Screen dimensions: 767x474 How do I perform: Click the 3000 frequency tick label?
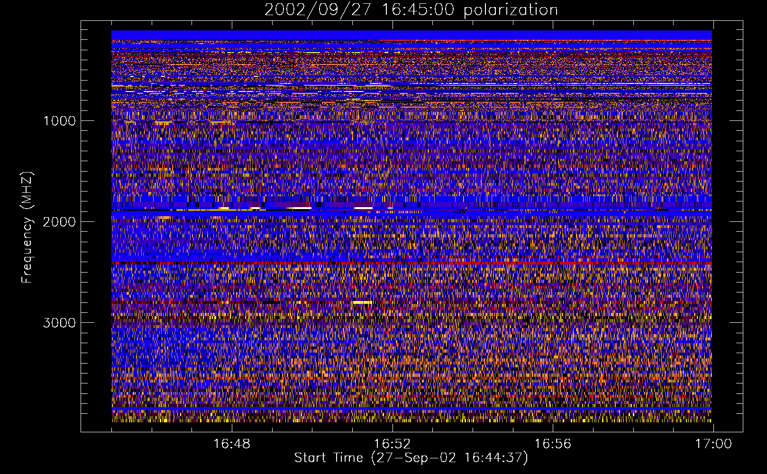(59, 322)
